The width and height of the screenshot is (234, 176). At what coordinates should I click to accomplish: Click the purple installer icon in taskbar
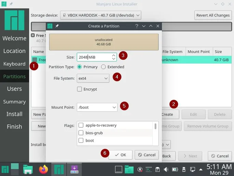tap(75, 169)
